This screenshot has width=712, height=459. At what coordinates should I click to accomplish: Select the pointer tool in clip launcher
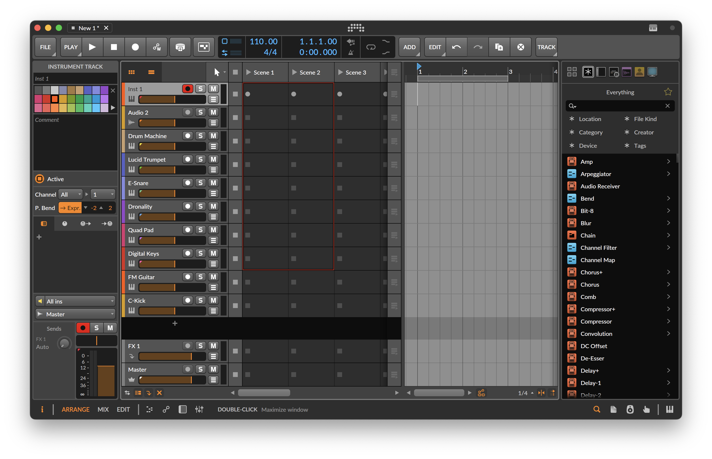pos(217,72)
